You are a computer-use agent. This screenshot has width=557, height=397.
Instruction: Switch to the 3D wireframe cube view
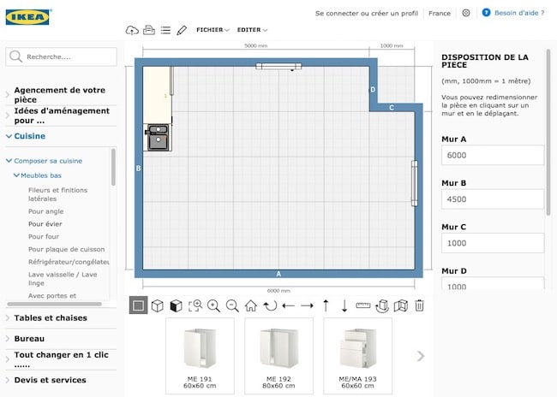pyautogui.click(x=157, y=305)
